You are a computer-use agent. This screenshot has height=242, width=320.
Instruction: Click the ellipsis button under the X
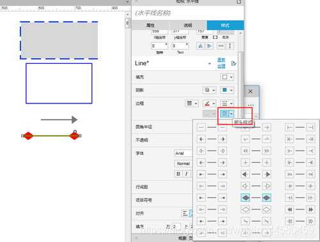[x=251, y=105]
